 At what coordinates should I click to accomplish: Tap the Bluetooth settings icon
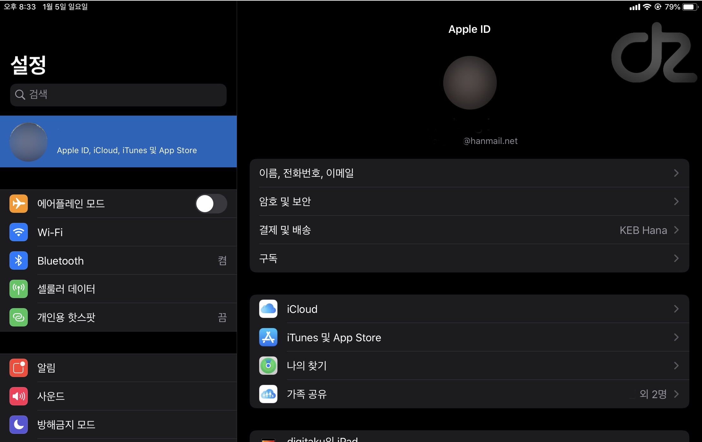pos(19,260)
